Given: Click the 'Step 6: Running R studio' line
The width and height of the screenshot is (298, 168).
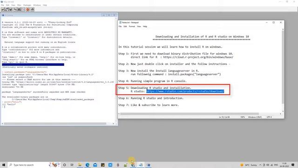Looking at the screenshot, I should pos(151,98).
